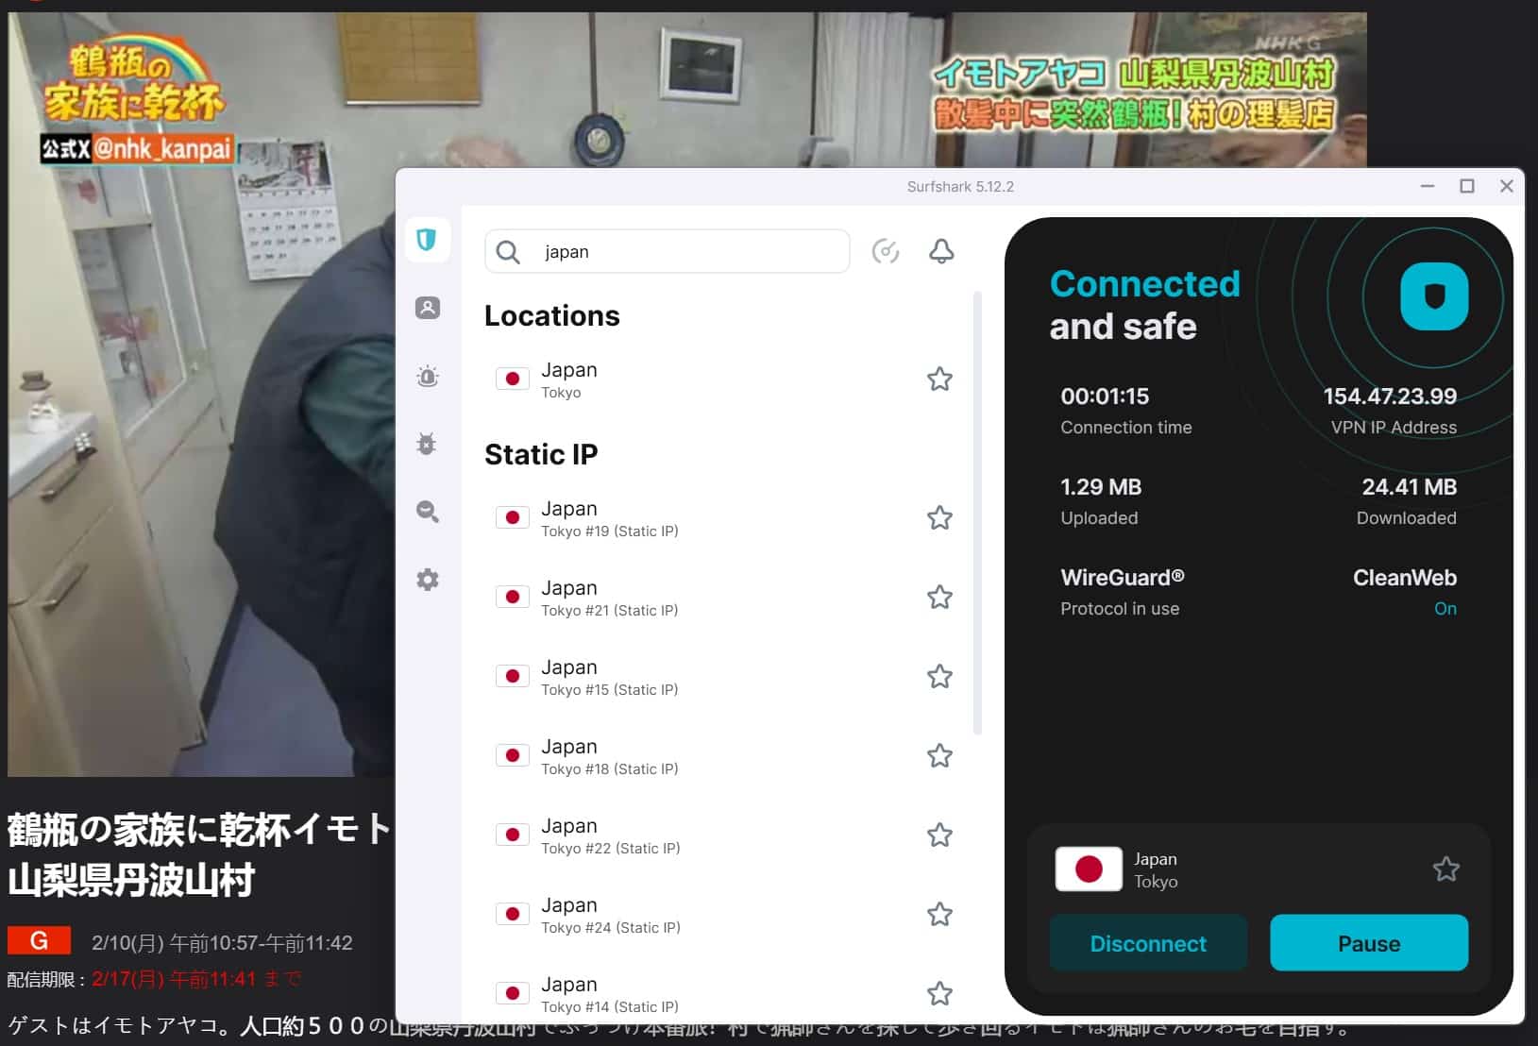Viewport: 1538px width, 1046px height.
Task: Click the Japan flag in Tokyo #22 row
Action: [513, 835]
